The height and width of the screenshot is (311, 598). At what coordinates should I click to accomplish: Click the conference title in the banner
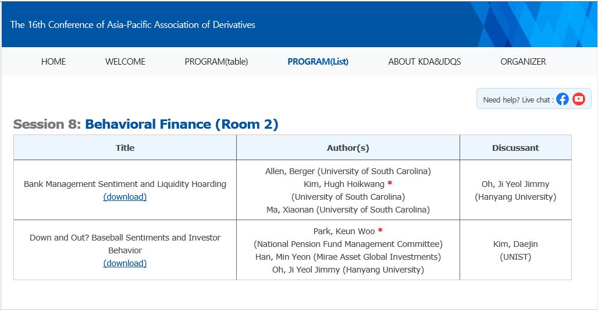tap(133, 25)
